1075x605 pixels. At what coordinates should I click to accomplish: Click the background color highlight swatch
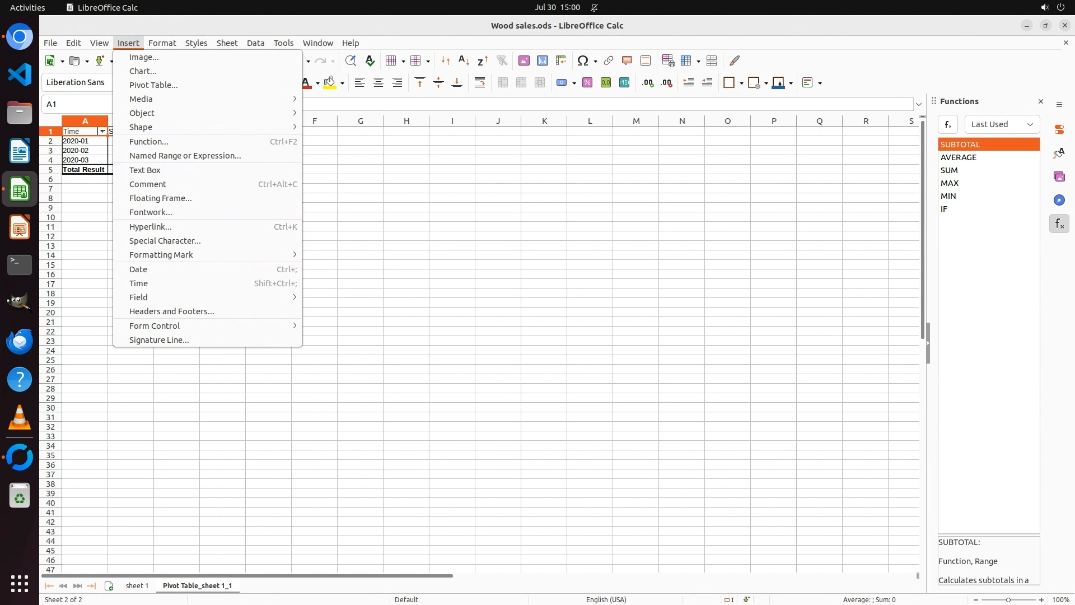(330, 83)
